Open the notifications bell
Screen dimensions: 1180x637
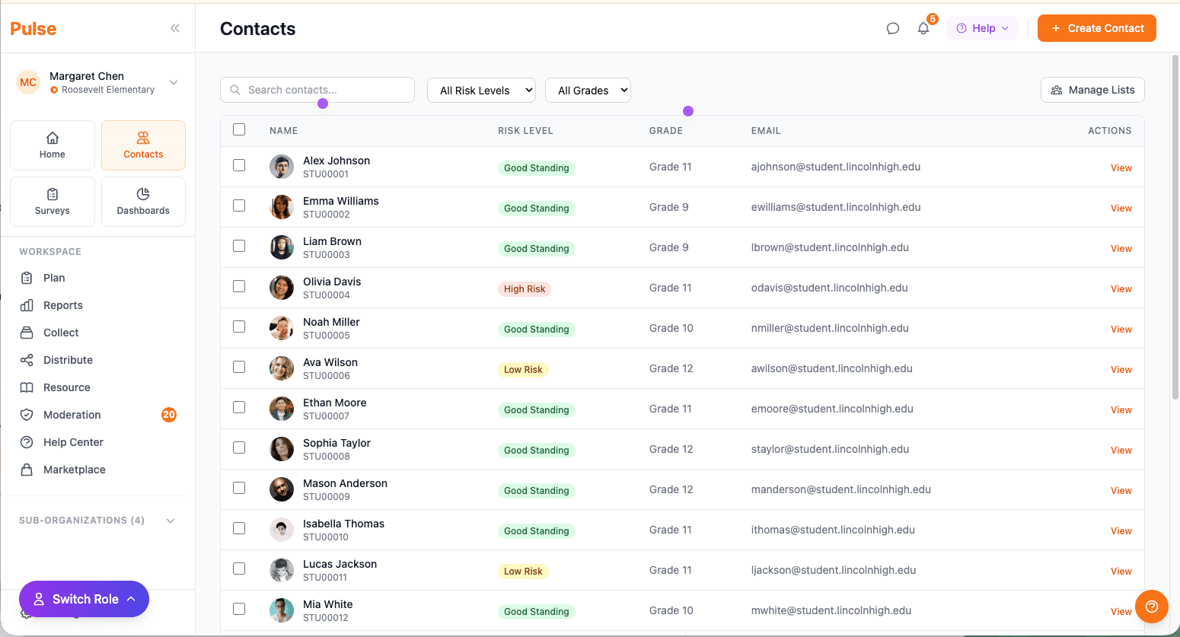point(923,27)
